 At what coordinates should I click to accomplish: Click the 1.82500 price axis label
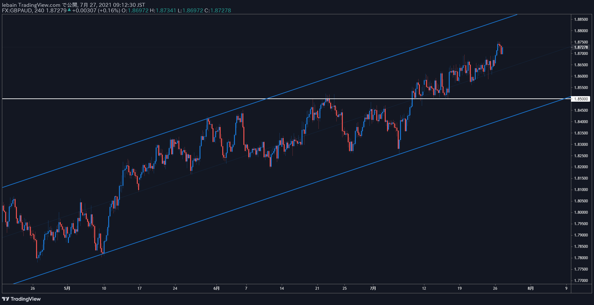[x=581, y=156]
